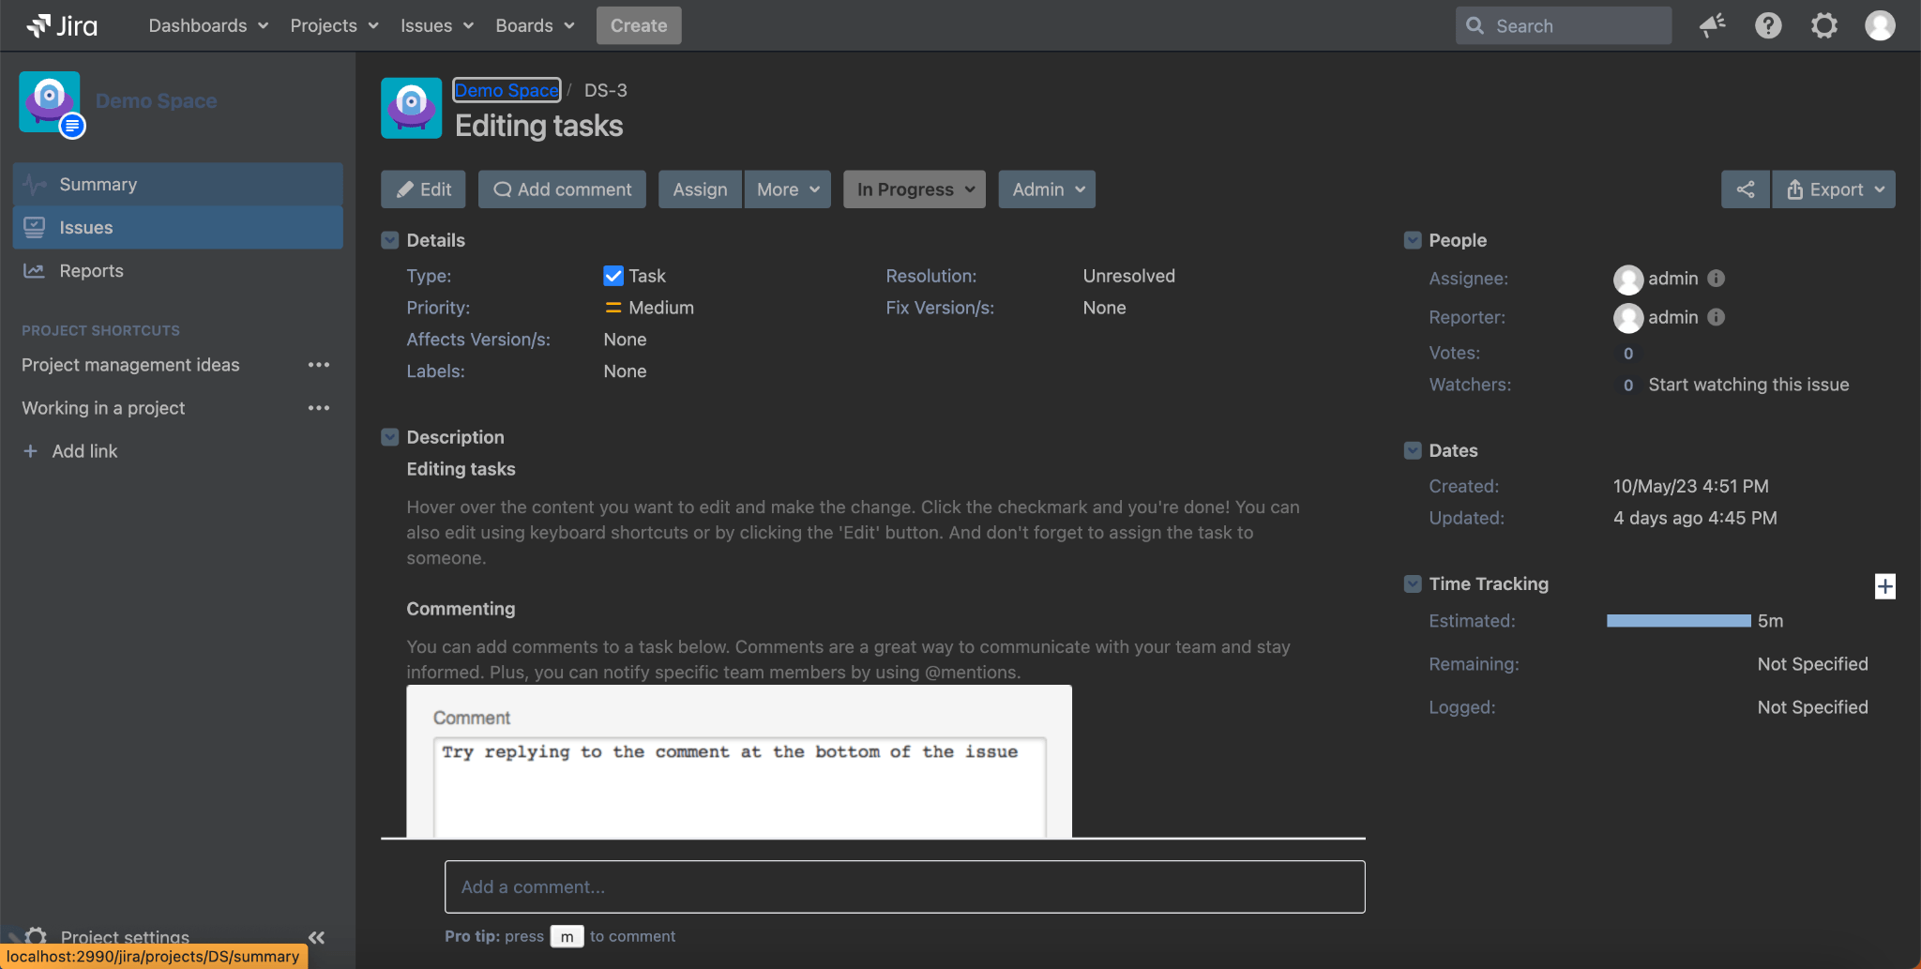Click the Add a comment field

point(904,886)
